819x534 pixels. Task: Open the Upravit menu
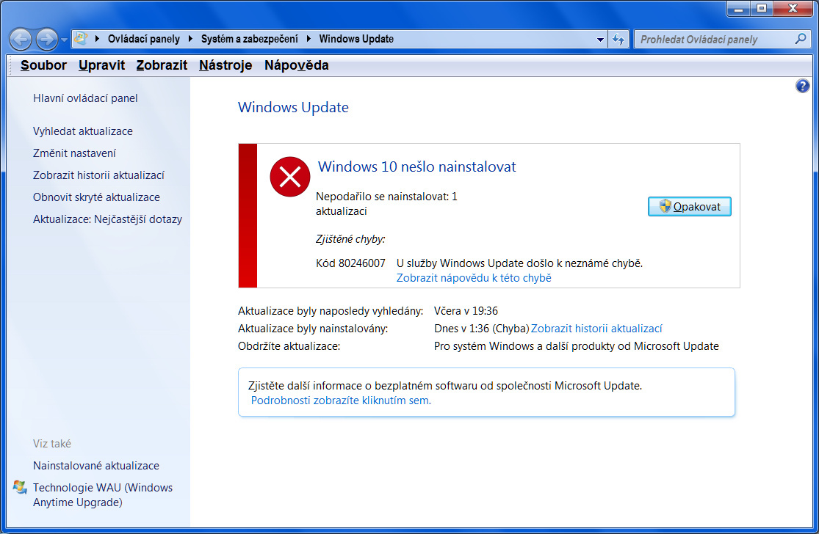coord(101,65)
